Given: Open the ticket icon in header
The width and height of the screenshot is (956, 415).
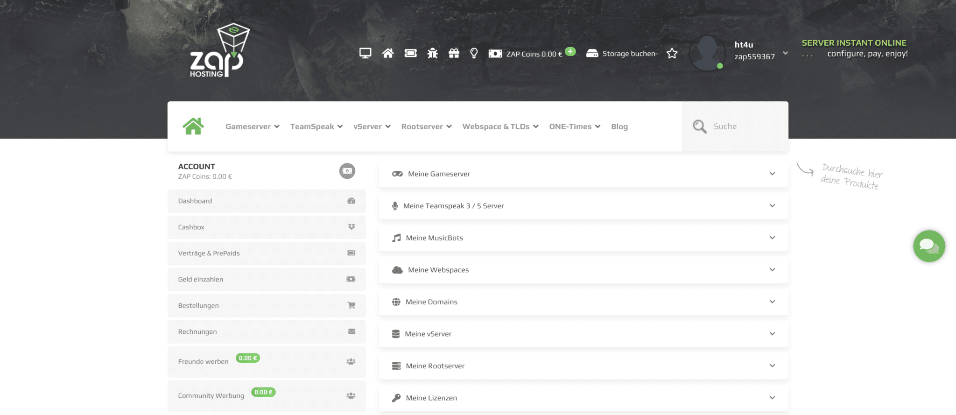Looking at the screenshot, I should point(410,53).
